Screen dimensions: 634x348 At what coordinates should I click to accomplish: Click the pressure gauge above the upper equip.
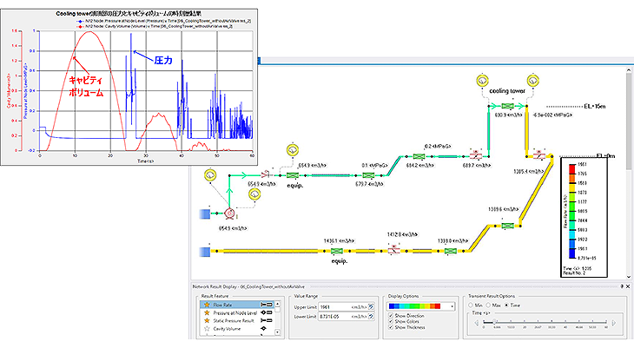[x=293, y=150]
